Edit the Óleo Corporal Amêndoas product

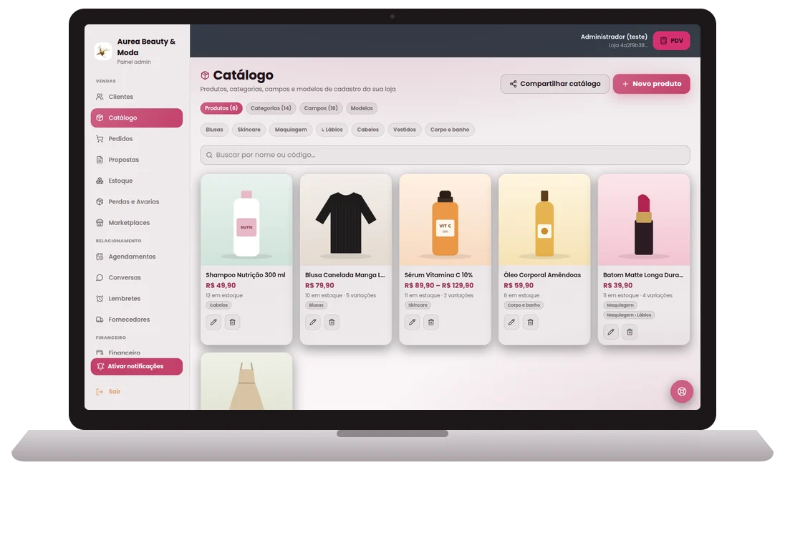pos(511,322)
